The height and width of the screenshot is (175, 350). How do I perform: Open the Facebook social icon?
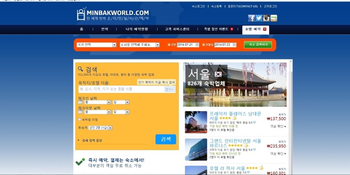pos(252,18)
